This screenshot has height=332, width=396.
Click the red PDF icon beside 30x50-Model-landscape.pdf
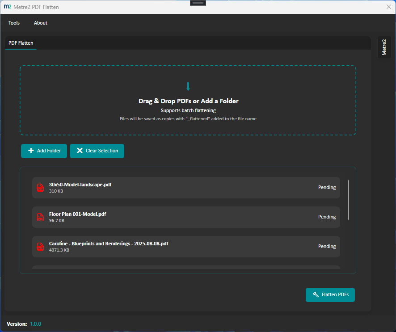pyautogui.click(x=40, y=188)
